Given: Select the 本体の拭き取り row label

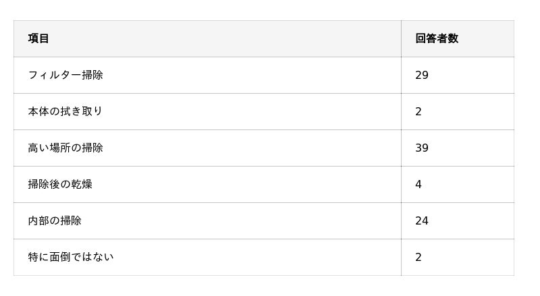Looking at the screenshot, I should pos(65,111).
